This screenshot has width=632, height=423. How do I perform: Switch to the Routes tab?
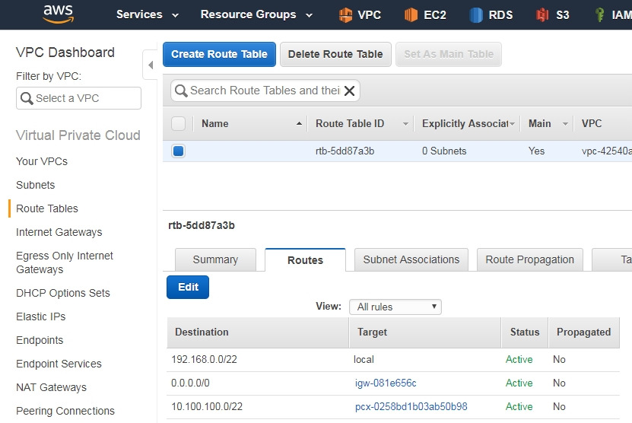click(x=305, y=260)
